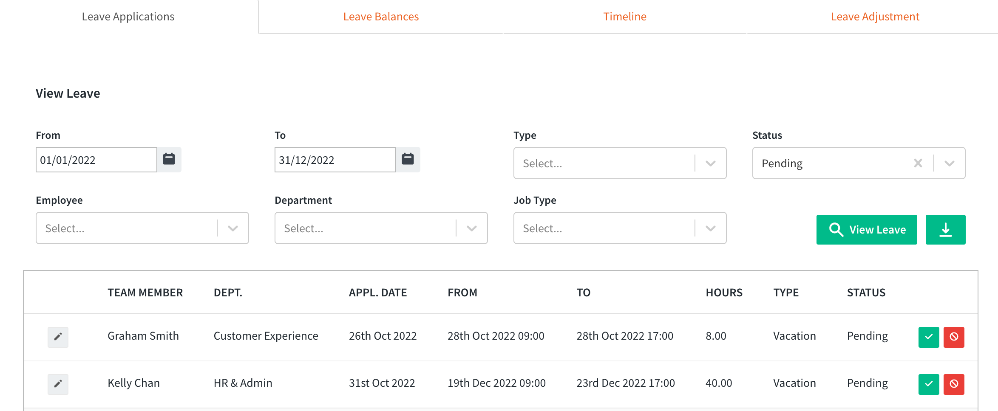The height and width of the screenshot is (411, 998).
Task: Open the From date calendar picker
Action: [x=169, y=159]
